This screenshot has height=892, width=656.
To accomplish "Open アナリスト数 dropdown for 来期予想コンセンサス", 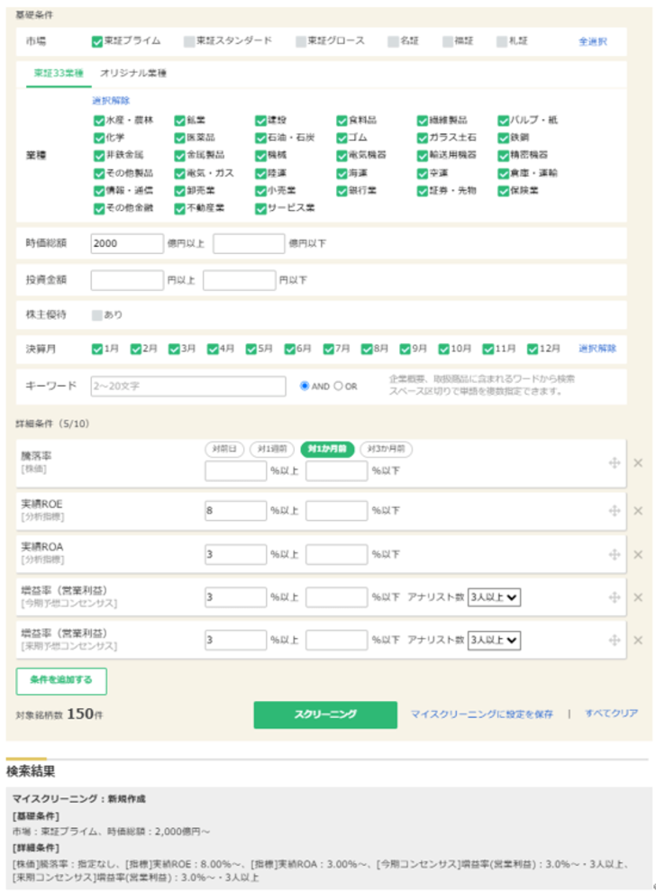I will click(x=494, y=640).
